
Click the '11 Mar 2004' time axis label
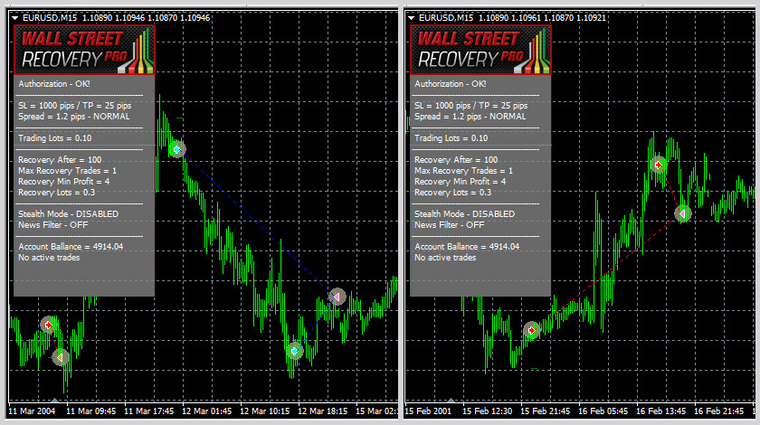pos(32,411)
